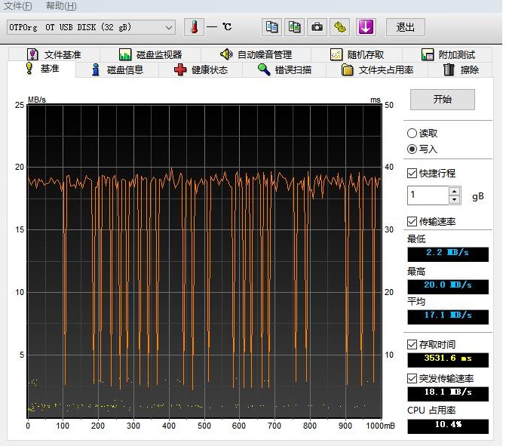506x446 pixels.
Task: Open the options gear icon
Action: click(x=340, y=27)
